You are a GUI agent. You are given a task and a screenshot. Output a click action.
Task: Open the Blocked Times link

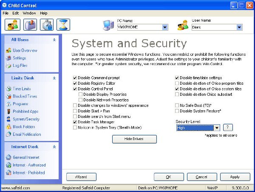(25, 96)
